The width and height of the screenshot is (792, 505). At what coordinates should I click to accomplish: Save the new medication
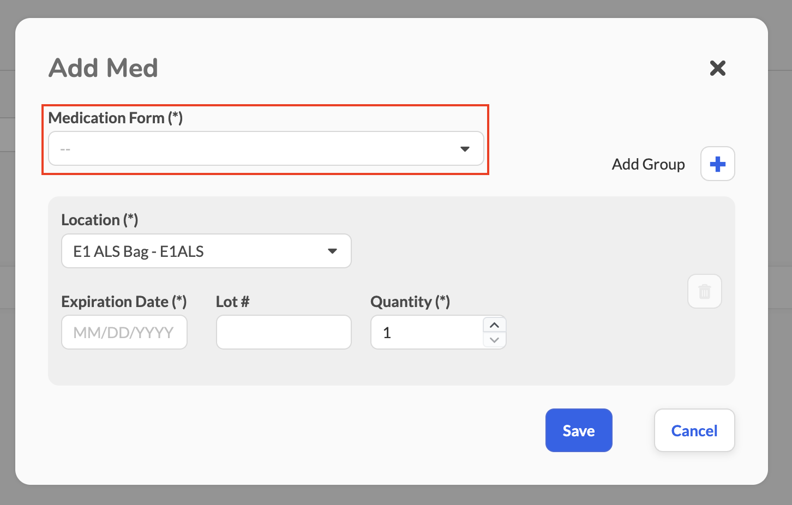tap(579, 430)
